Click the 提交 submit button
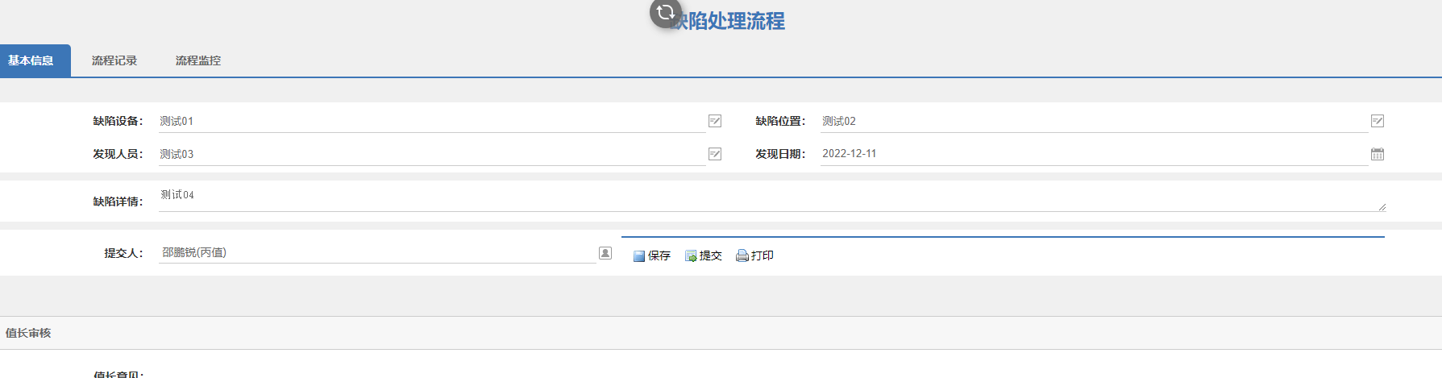Viewport: 1442px width, 378px height. click(703, 255)
